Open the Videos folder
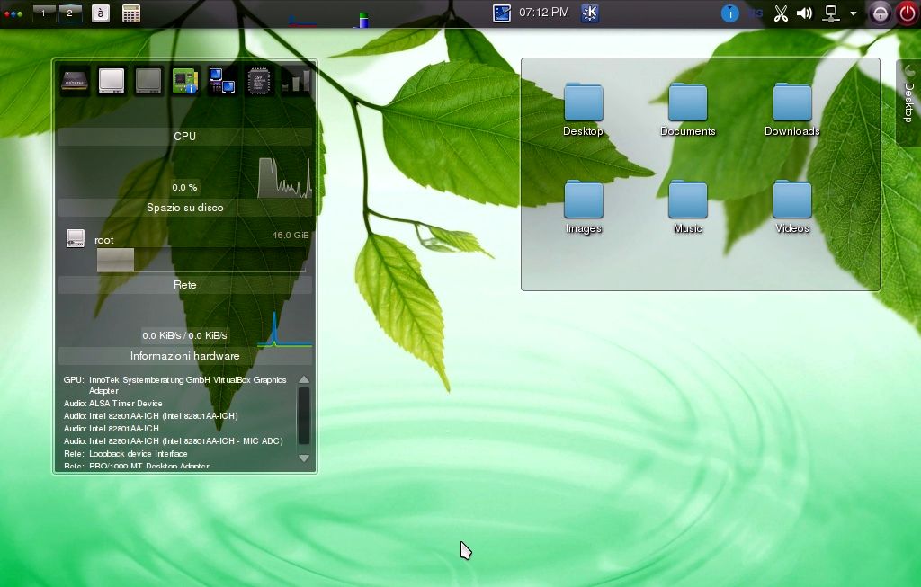The image size is (921, 587). [x=791, y=208]
